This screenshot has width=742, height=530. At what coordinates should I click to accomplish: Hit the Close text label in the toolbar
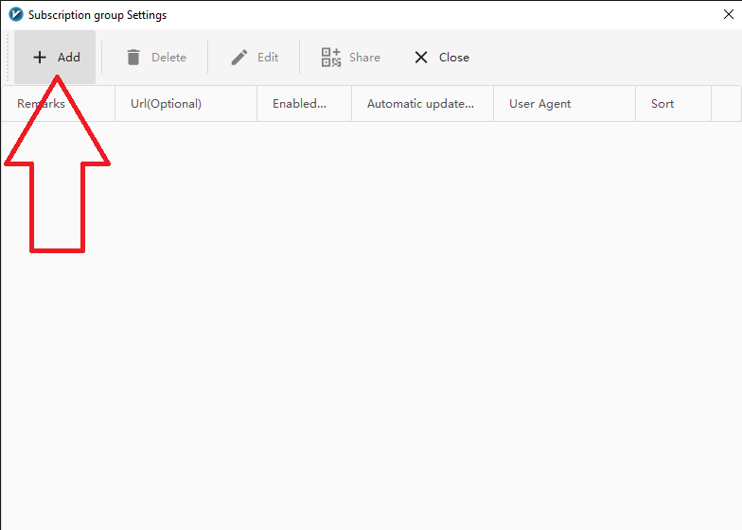[453, 58]
